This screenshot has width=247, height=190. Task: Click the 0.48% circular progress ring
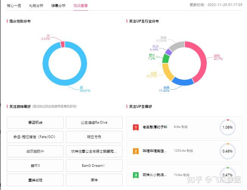(228, 151)
